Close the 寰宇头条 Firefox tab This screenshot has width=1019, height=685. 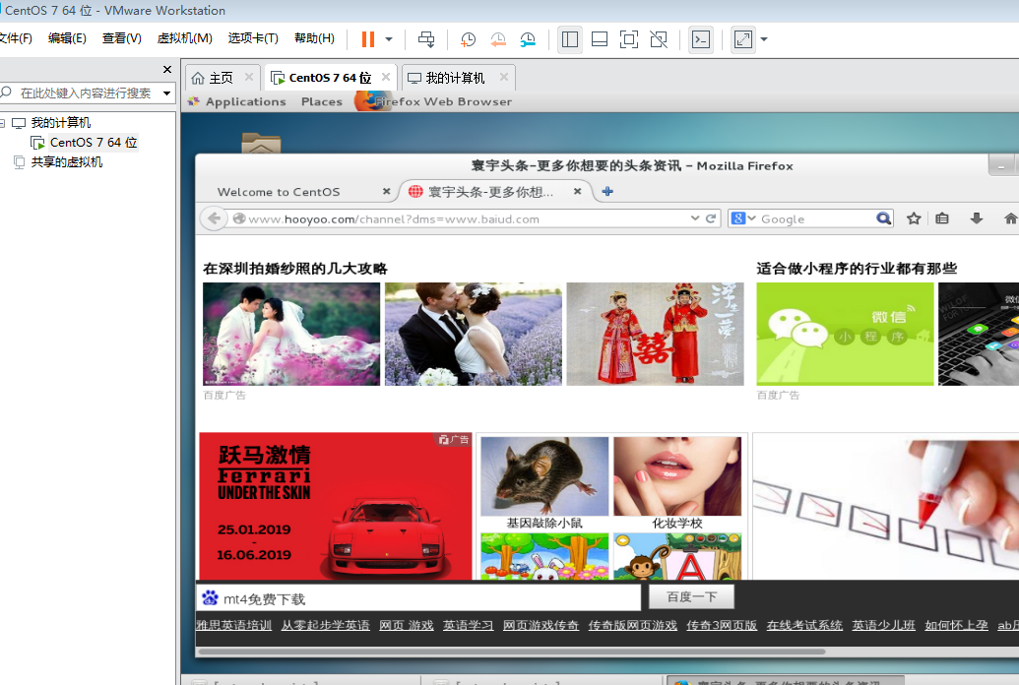click(x=577, y=191)
